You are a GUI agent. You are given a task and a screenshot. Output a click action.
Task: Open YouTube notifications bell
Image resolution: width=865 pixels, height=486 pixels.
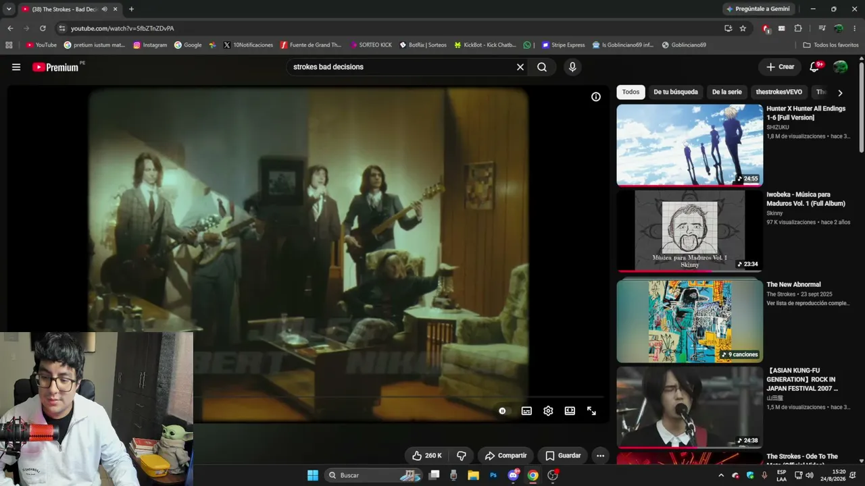coord(815,67)
